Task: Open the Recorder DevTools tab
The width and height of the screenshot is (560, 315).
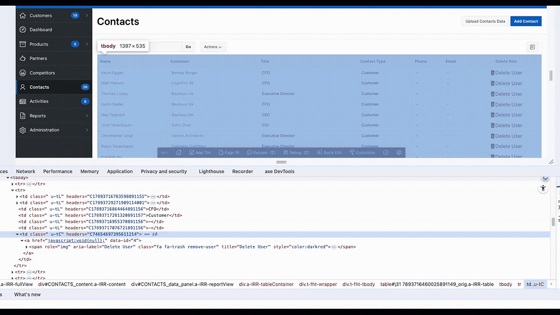Action: coord(242,172)
